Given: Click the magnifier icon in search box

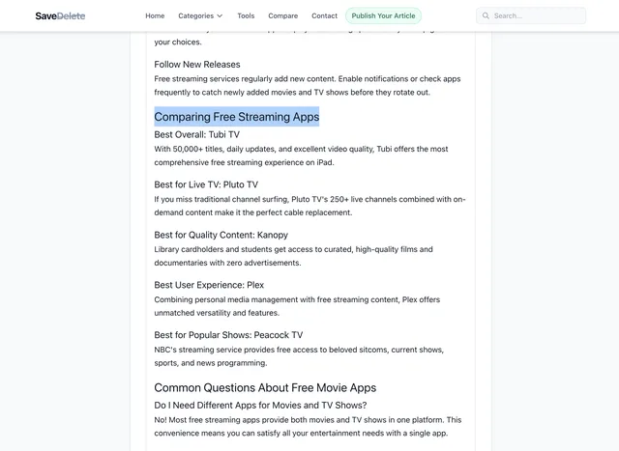Looking at the screenshot, I should 485,15.
